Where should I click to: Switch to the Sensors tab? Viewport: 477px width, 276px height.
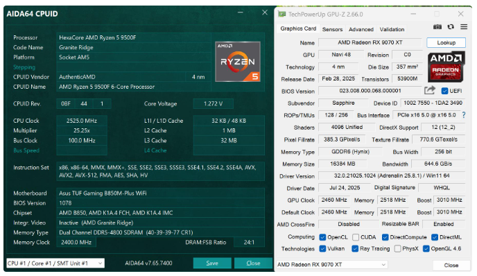click(x=332, y=29)
